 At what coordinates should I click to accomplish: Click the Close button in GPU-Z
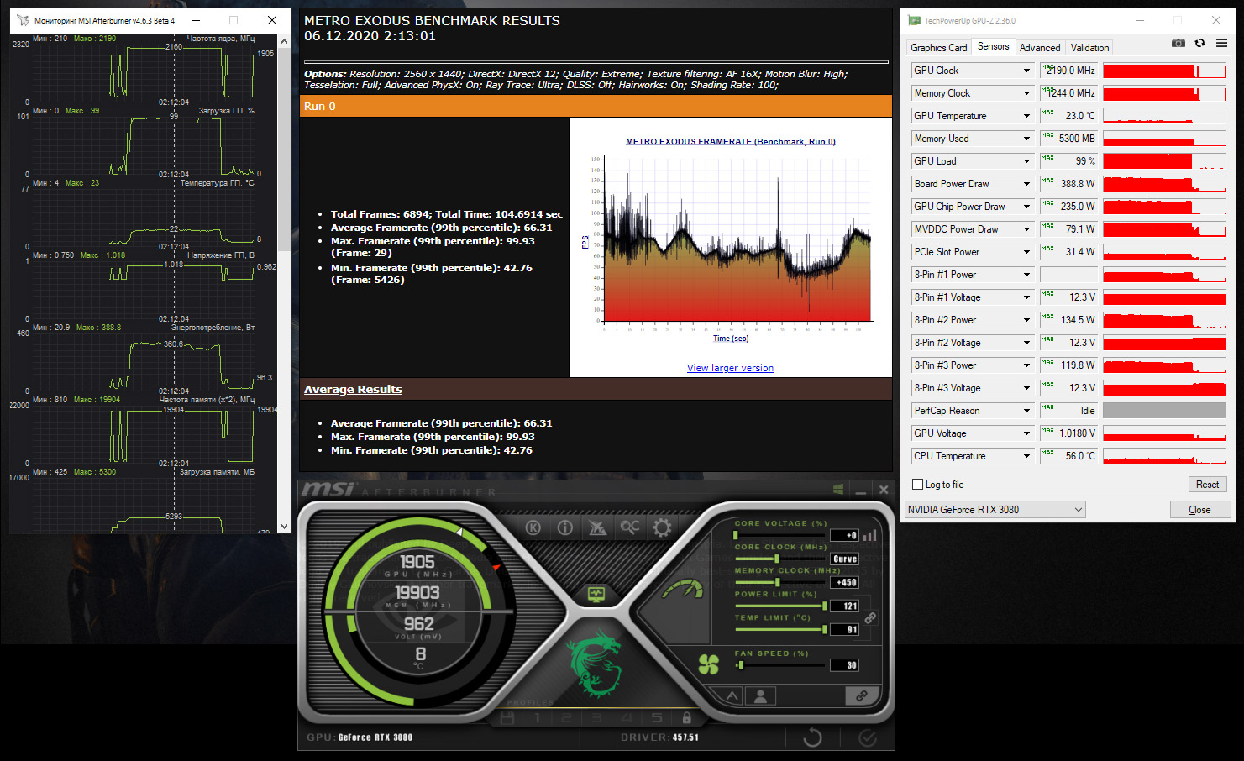pyautogui.click(x=1199, y=510)
